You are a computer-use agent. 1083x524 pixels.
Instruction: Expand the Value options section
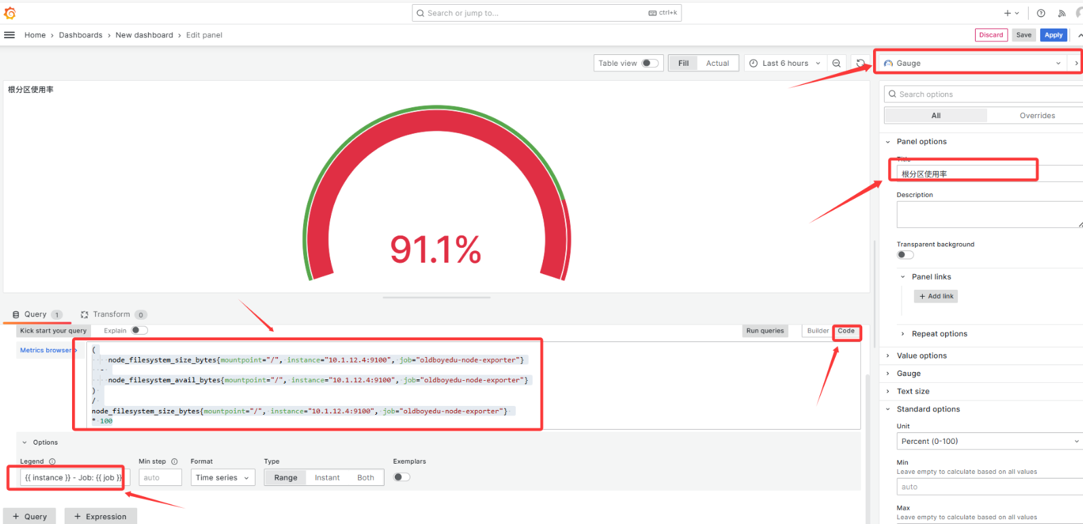(x=921, y=356)
